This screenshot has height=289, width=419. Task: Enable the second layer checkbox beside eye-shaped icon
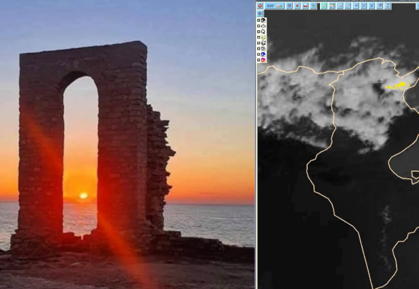pos(259,26)
